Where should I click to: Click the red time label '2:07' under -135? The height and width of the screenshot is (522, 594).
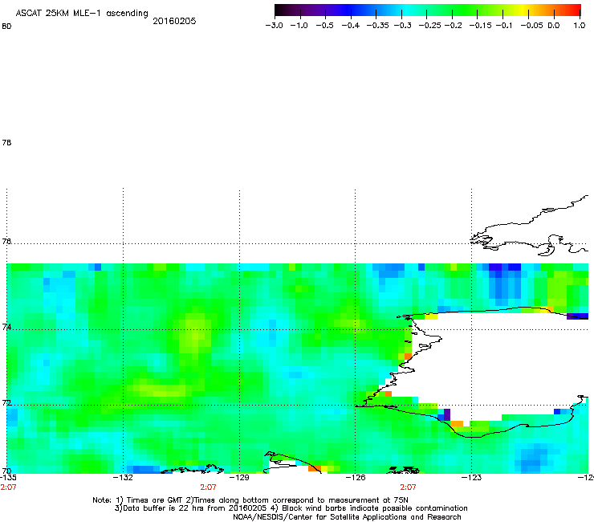tap(8, 487)
